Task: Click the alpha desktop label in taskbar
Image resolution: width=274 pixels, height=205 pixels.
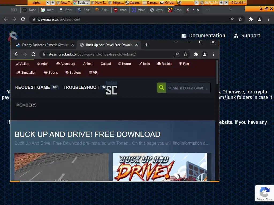Action: 36,3
